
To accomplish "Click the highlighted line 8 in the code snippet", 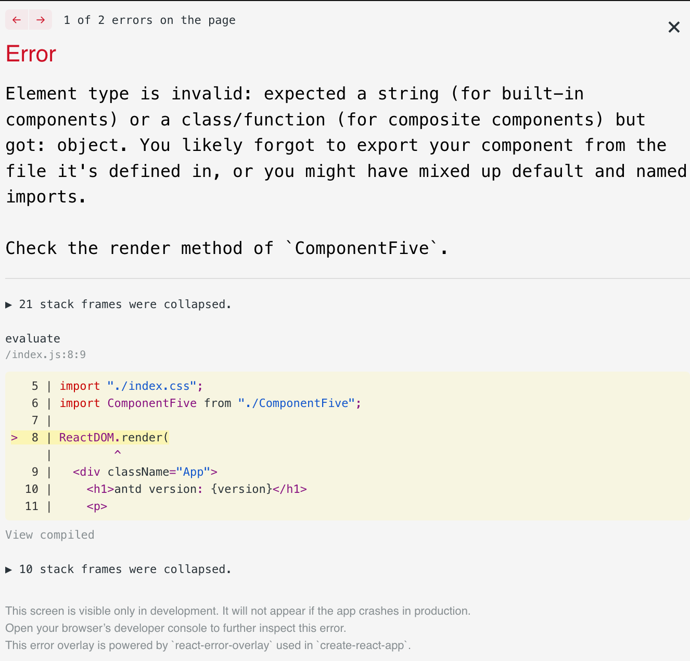I will coord(113,437).
